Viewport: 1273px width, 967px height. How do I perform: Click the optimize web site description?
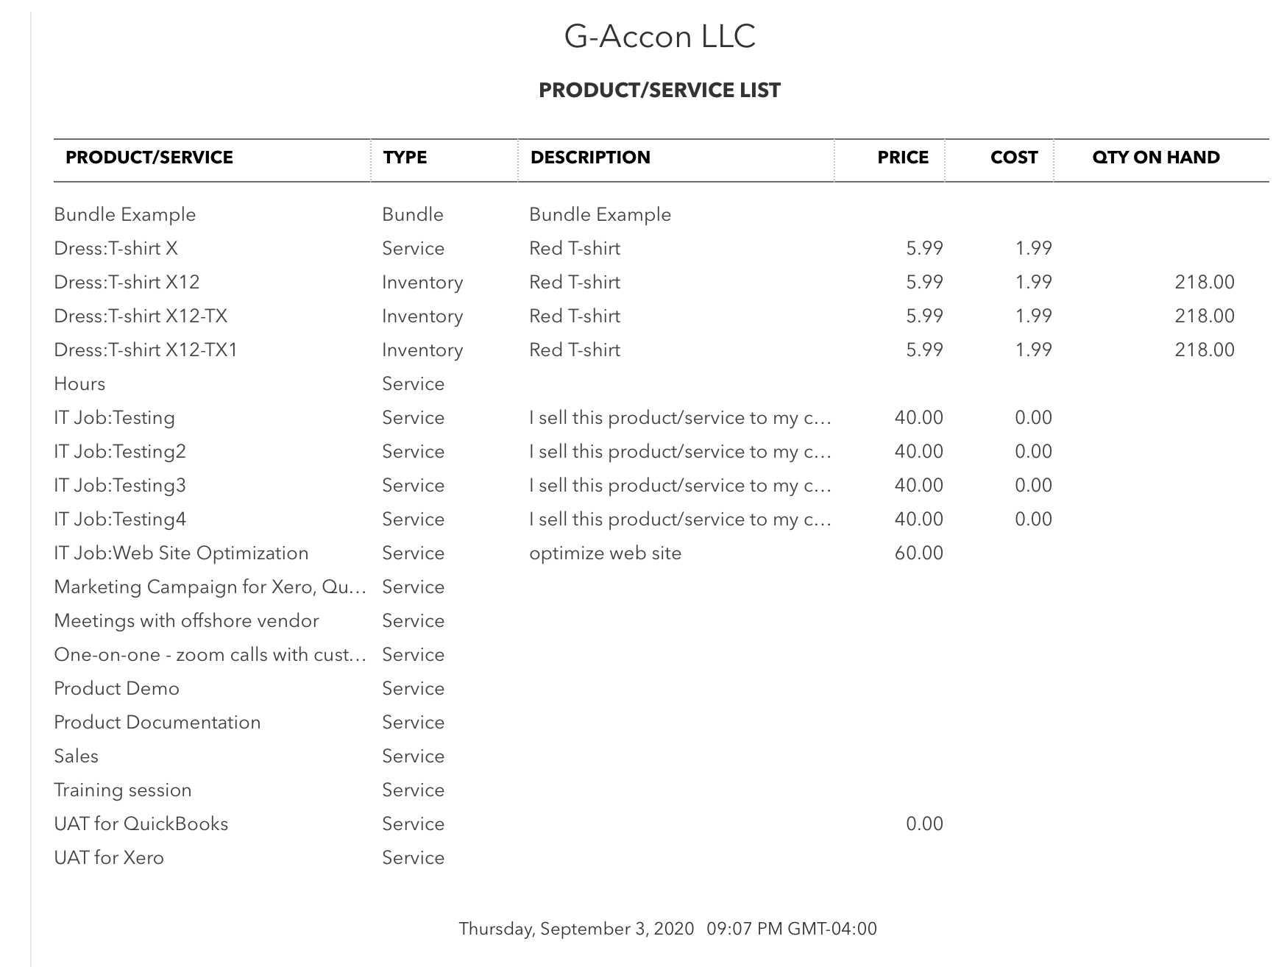pyautogui.click(x=605, y=553)
